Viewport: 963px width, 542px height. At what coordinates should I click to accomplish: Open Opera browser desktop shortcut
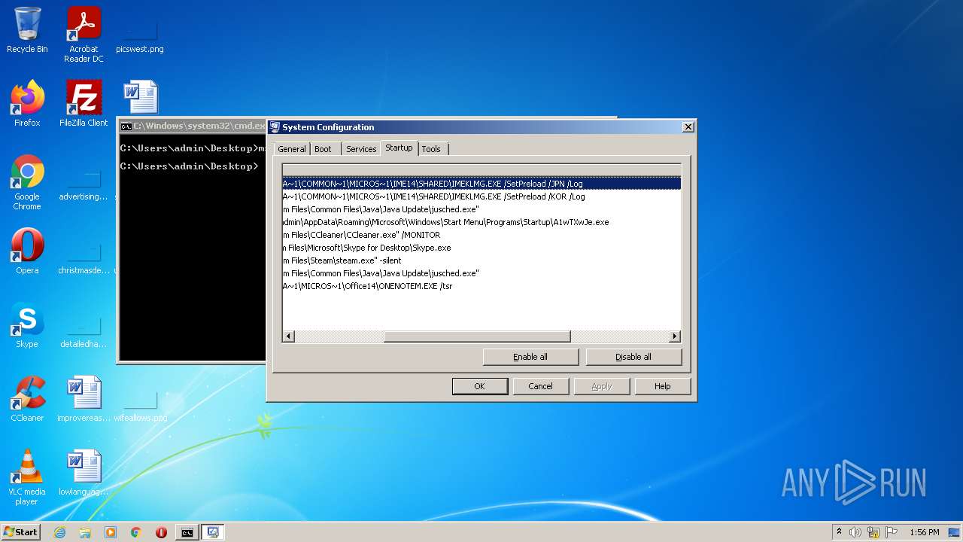point(27,251)
